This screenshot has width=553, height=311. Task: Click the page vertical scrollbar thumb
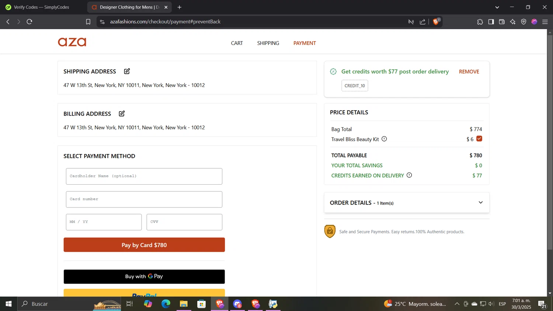550,143
